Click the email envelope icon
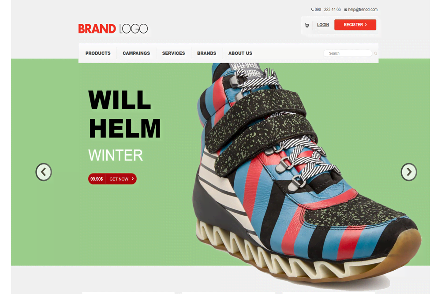441x294 pixels. click(346, 10)
